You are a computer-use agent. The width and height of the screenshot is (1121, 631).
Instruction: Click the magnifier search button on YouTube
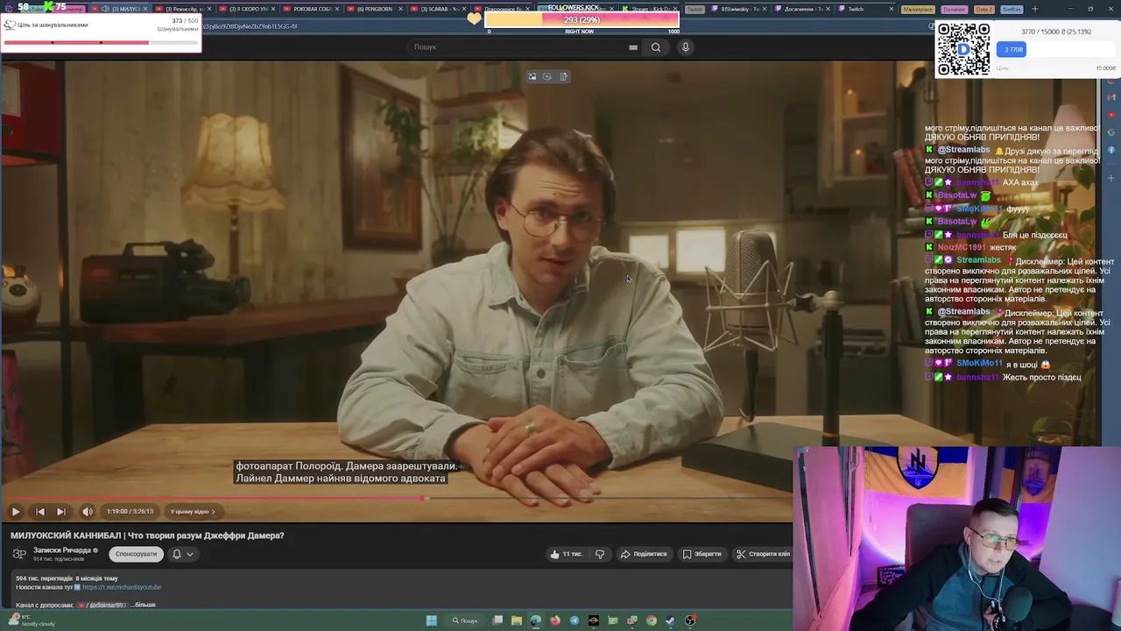click(656, 47)
